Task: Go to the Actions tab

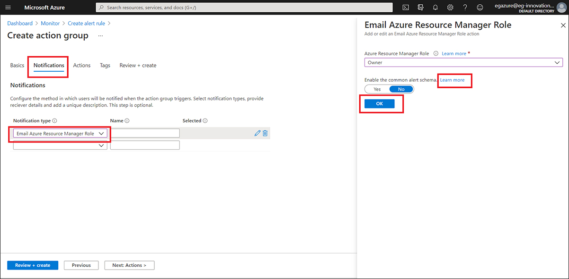Action: (x=82, y=65)
